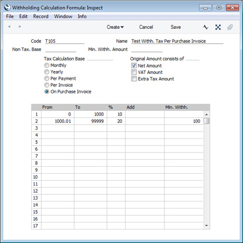The image size is (243, 243).
Task: Click the table's vertical scrollbar thumb
Action: pyautogui.click(x=207, y=121)
